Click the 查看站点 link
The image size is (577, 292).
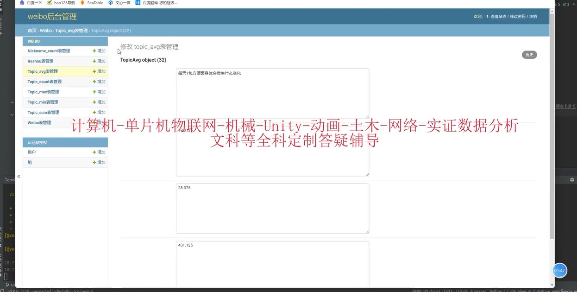tap(499, 17)
